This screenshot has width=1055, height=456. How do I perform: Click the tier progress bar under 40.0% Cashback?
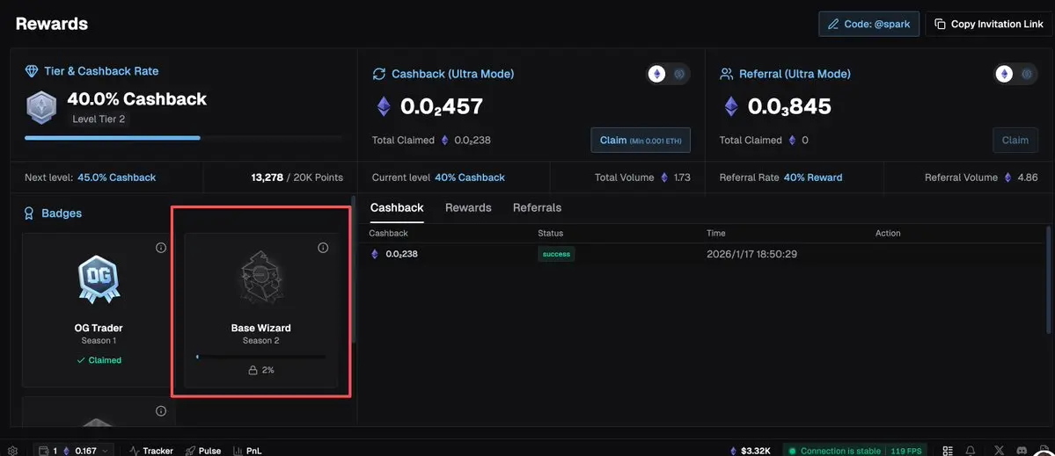click(x=183, y=138)
